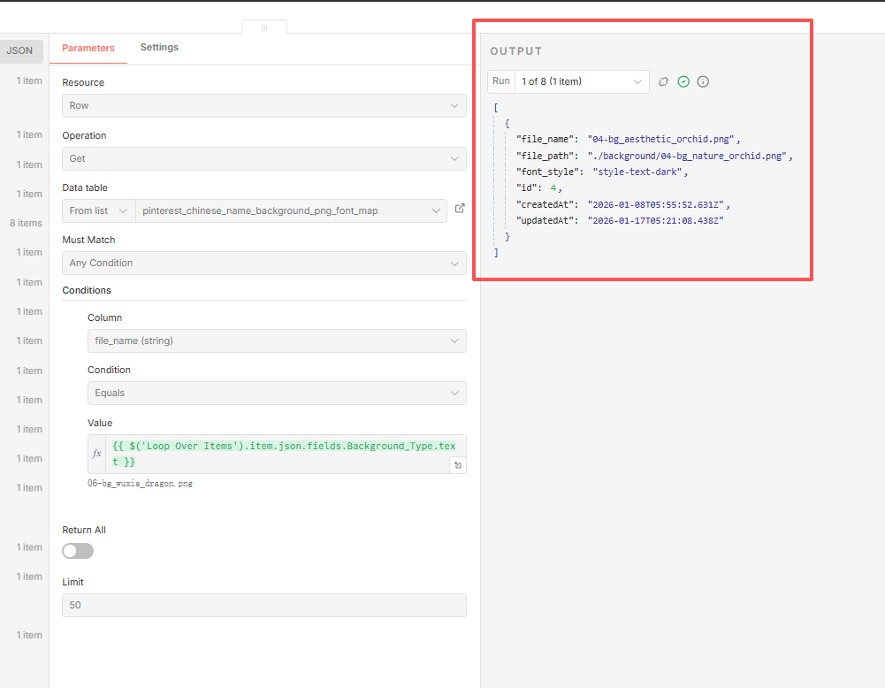Image resolution: width=885 pixels, height=688 pixels.
Task: Click the Limit input field
Action: (x=263, y=605)
